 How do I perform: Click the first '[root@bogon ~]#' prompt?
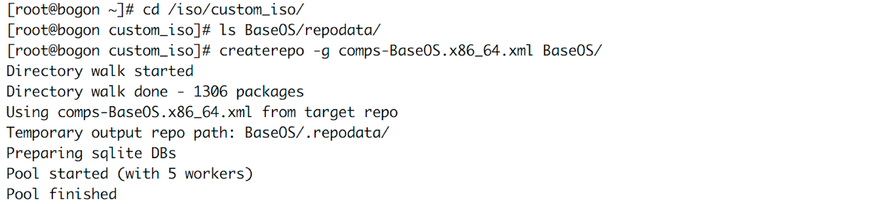[x=70, y=10]
